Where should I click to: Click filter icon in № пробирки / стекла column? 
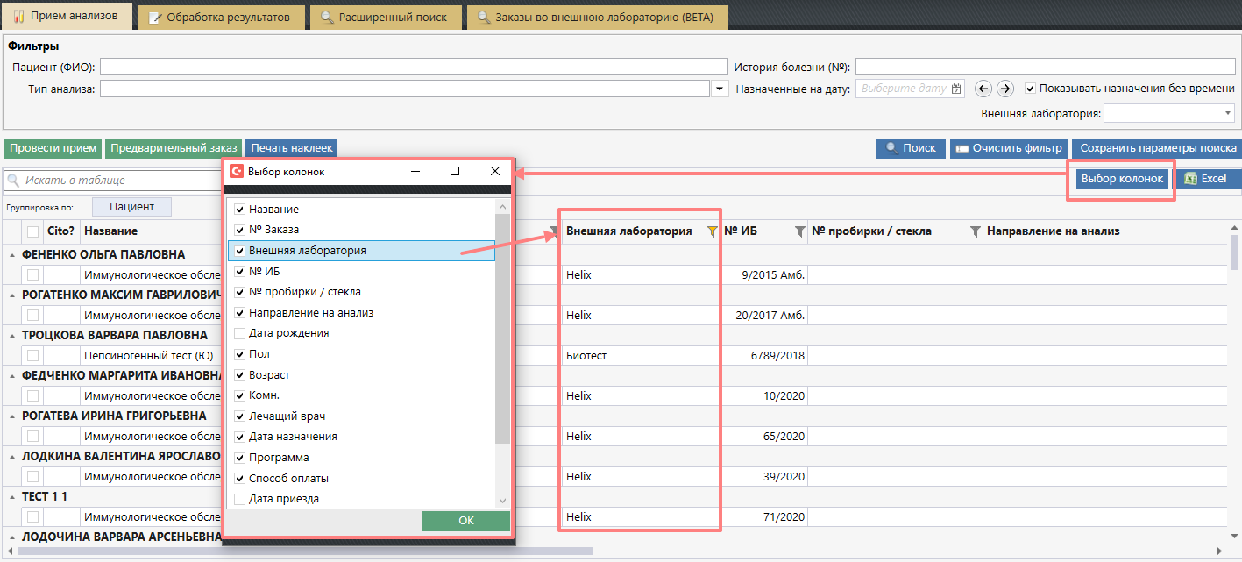click(x=975, y=231)
